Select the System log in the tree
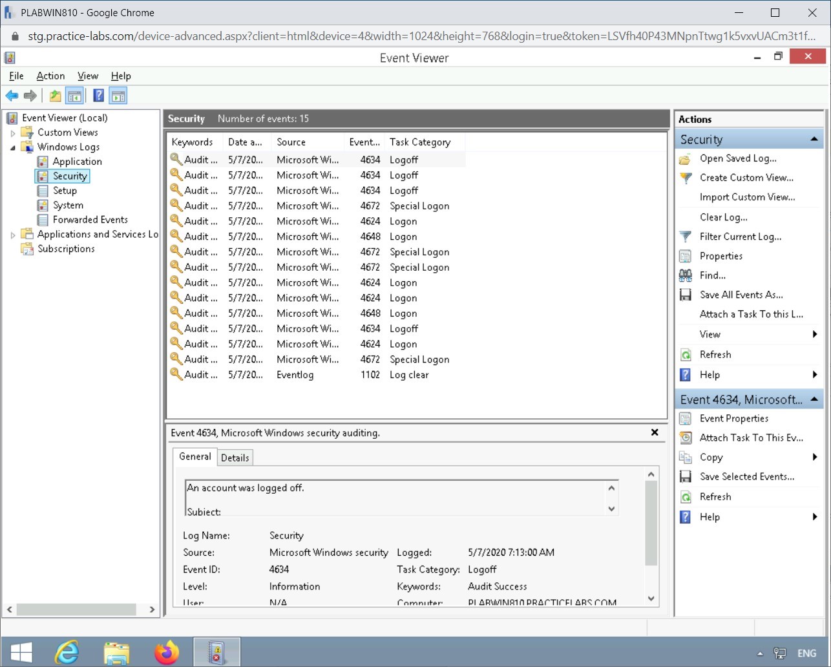The width and height of the screenshot is (831, 667). pyautogui.click(x=67, y=205)
